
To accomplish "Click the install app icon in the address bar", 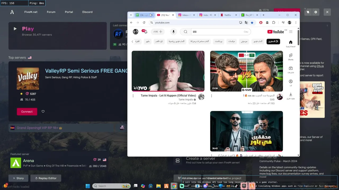I will [x=240, y=23].
